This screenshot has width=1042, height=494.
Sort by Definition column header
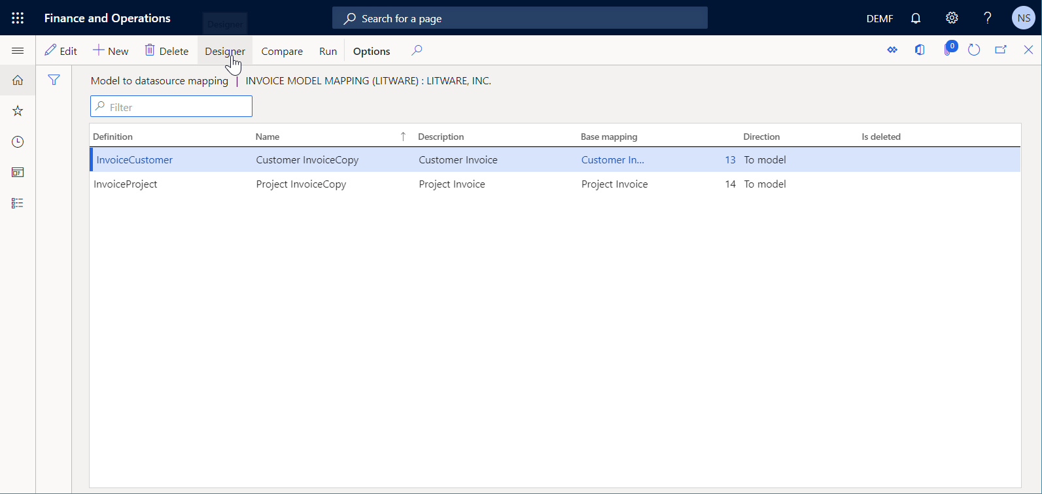point(113,137)
